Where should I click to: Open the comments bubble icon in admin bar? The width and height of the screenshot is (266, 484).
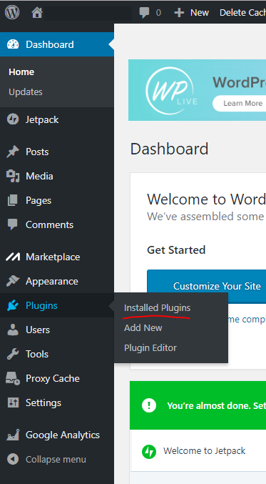point(144,13)
